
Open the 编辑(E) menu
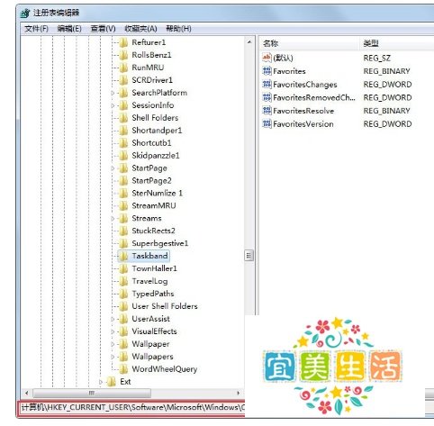coord(69,29)
